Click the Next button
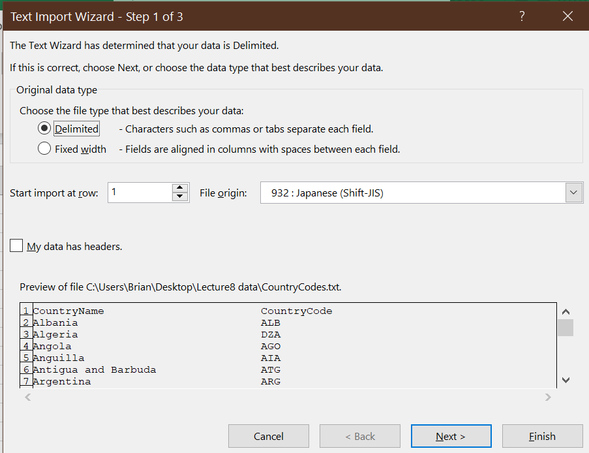 pyautogui.click(x=451, y=436)
